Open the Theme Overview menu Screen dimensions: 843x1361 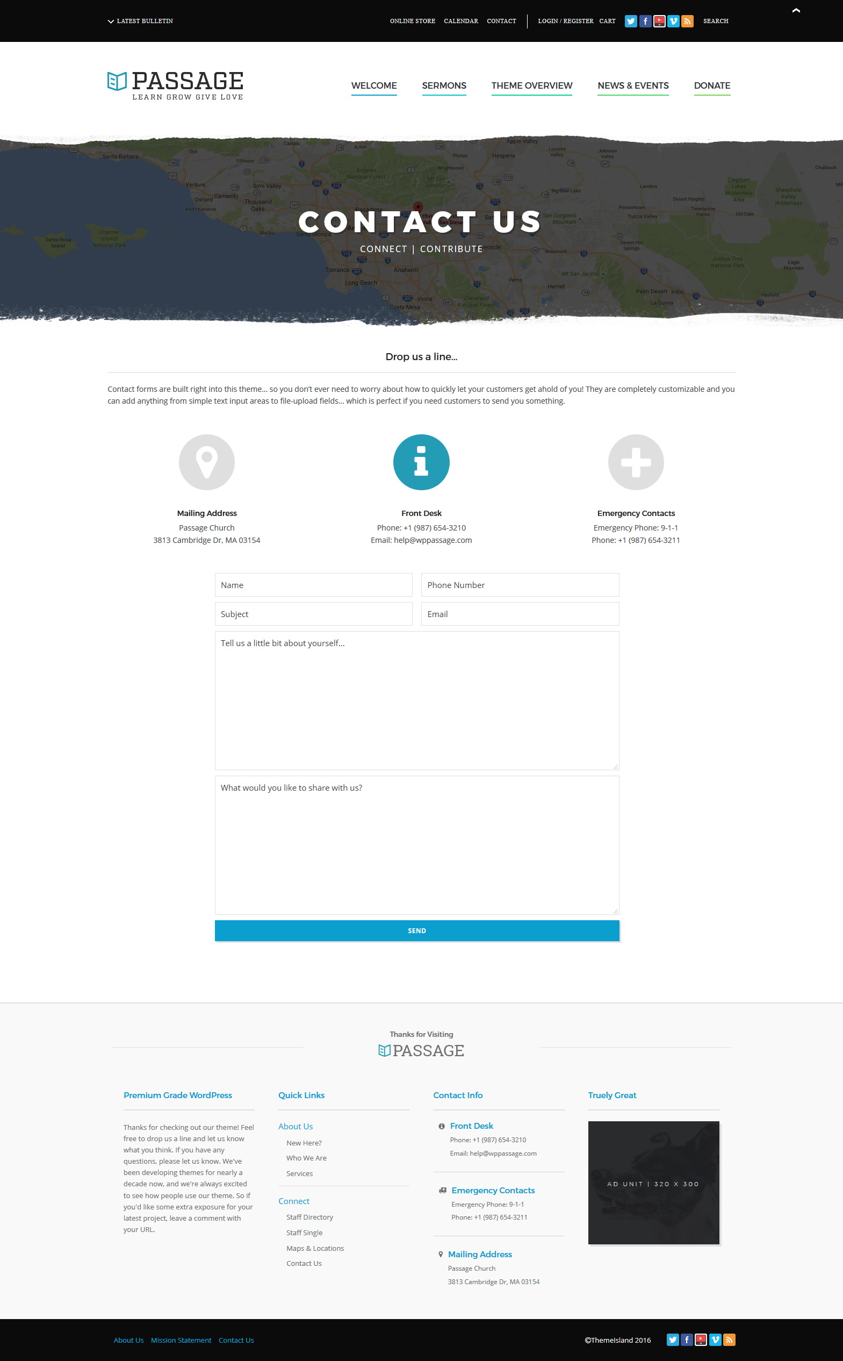point(532,86)
